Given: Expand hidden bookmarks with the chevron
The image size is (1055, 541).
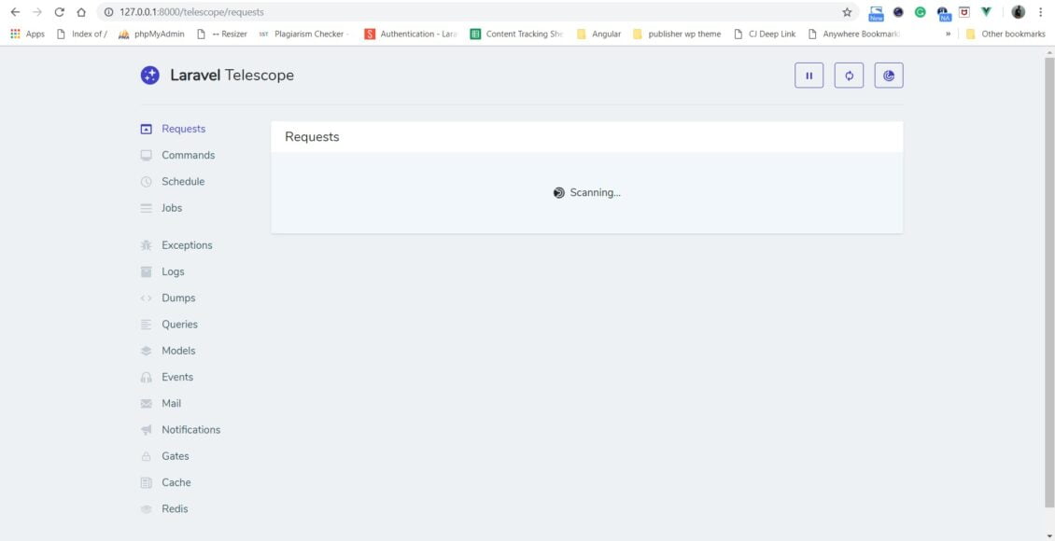Looking at the screenshot, I should 947,33.
